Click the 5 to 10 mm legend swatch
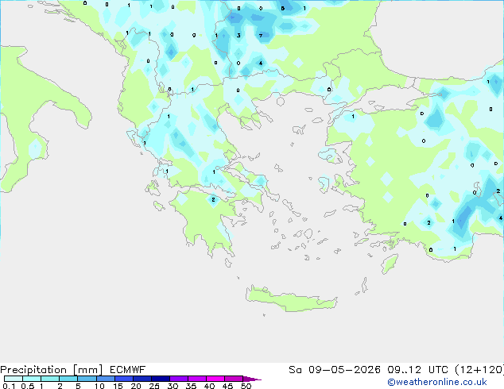 [x=87, y=379]
